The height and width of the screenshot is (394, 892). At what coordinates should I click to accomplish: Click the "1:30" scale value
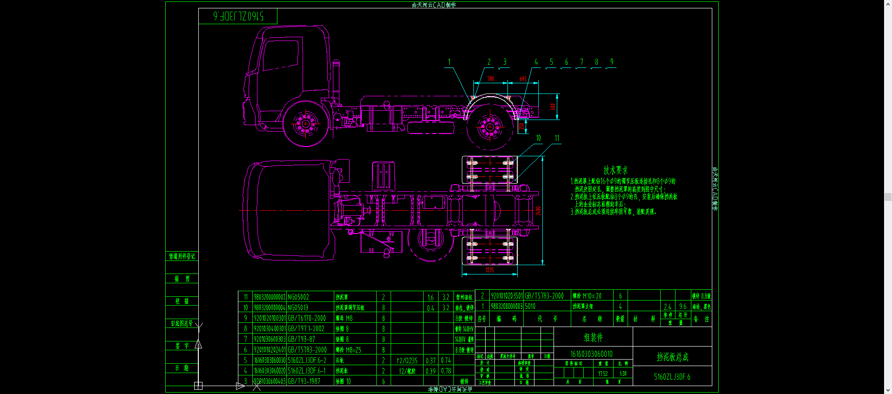(x=623, y=374)
